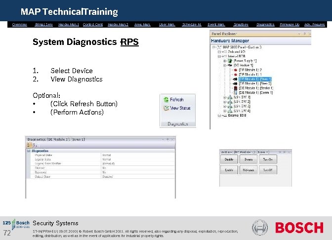Screen dimensions: 332x240
Task: Click the View Status icon
Action: point(166,108)
